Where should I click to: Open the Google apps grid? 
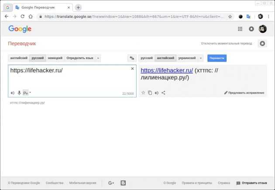pyautogui.click(x=240, y=29)
